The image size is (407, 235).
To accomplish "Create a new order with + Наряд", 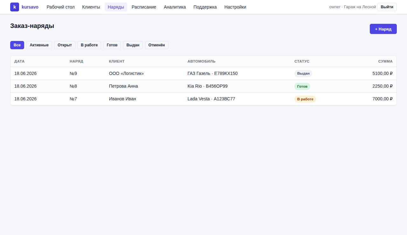I will 383,29.
